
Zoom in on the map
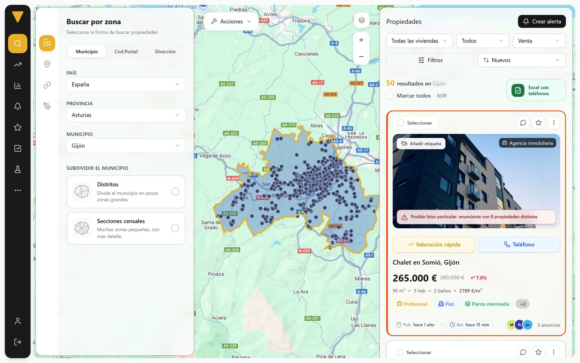click(x=361, y=40)
